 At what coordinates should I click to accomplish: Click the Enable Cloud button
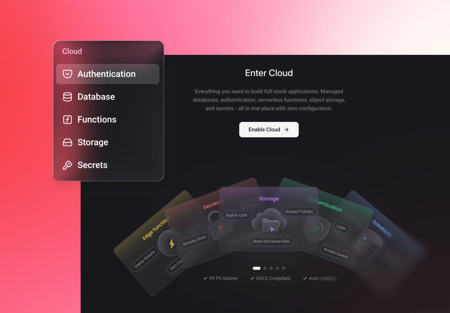pos(269,129)
